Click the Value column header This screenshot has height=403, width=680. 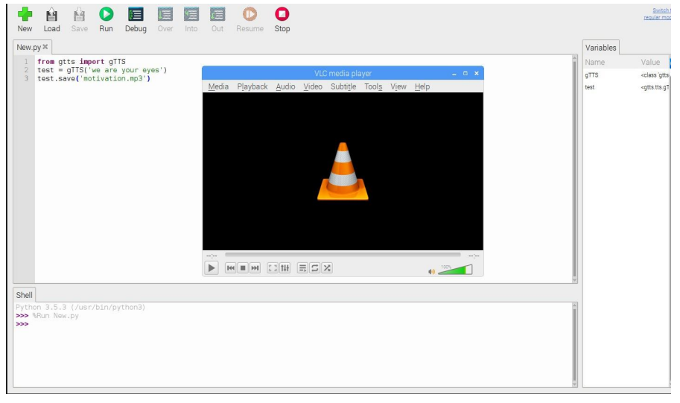650,62
